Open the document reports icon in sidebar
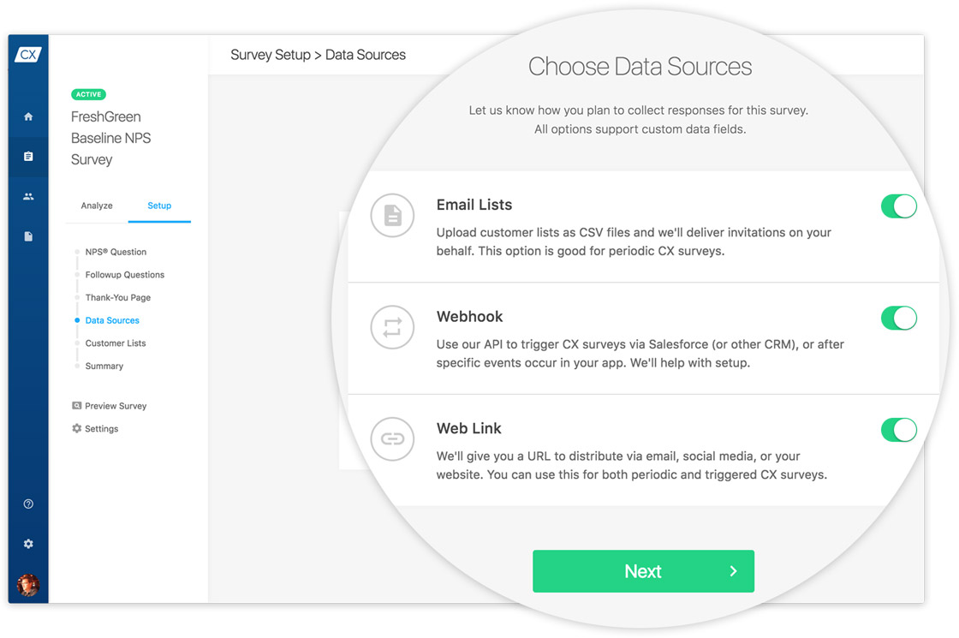Screen dimensions: 959x638 click(x=28, y=236)
